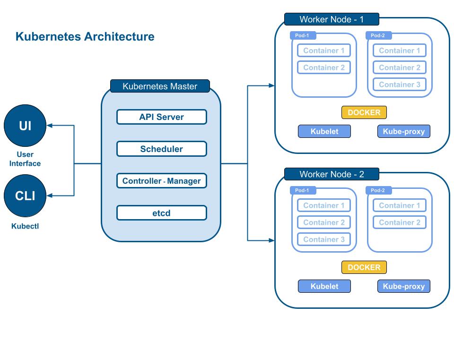Select Pod-2 label in Worker Node 1
The width and height of the screenshot is (454, 340).
[x=378, y=35]
